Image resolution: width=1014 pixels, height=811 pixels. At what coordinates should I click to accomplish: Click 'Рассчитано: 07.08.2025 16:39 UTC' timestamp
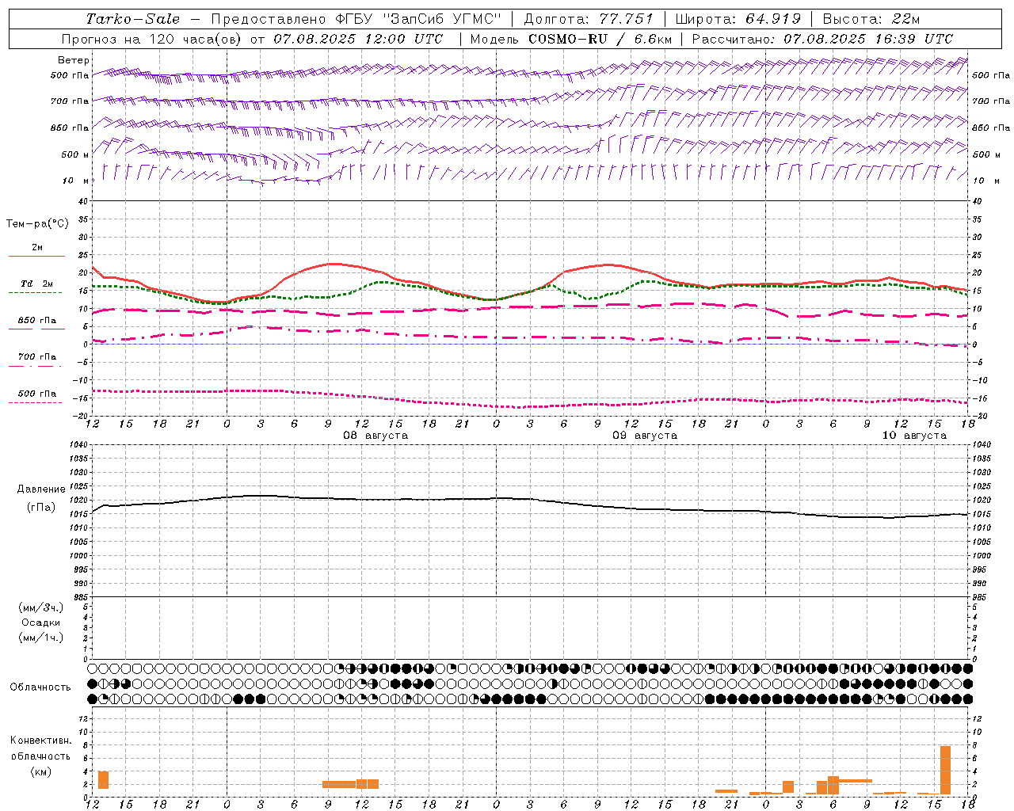point(822,39)
